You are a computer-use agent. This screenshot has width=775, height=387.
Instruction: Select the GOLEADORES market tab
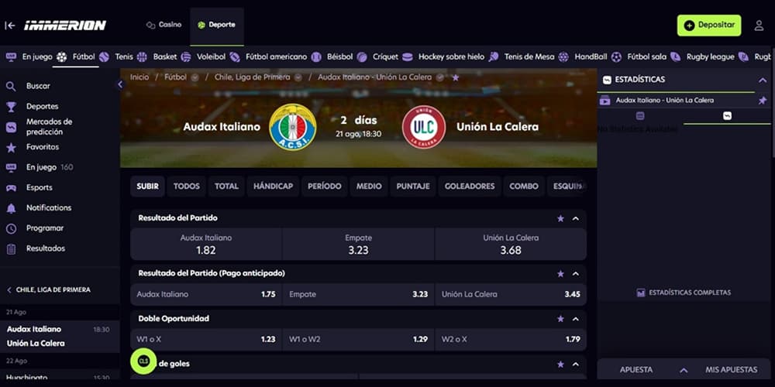click(470, 186)
